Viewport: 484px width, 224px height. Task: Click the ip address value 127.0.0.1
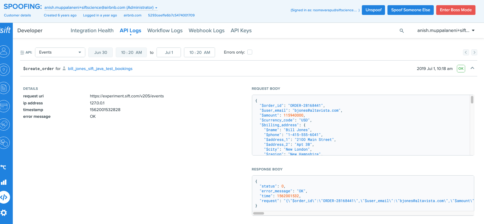click(x=97, y=103)
